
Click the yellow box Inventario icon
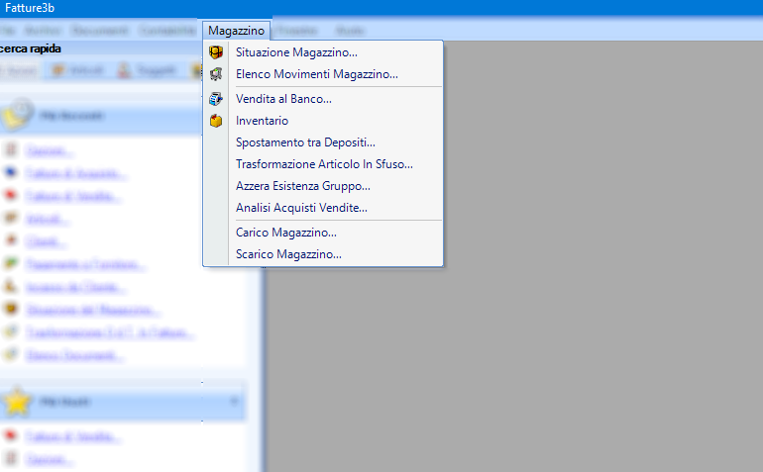(216, 121)
